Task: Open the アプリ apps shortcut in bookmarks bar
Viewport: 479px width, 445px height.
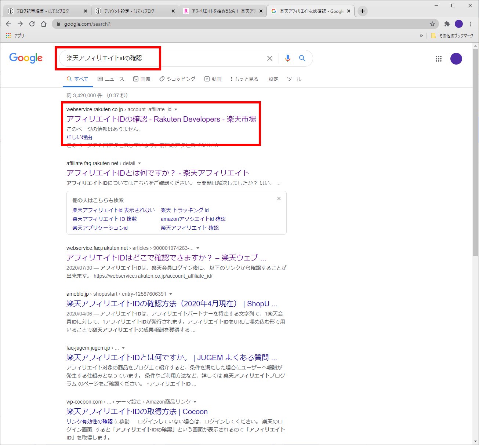Action: point(15,36)
